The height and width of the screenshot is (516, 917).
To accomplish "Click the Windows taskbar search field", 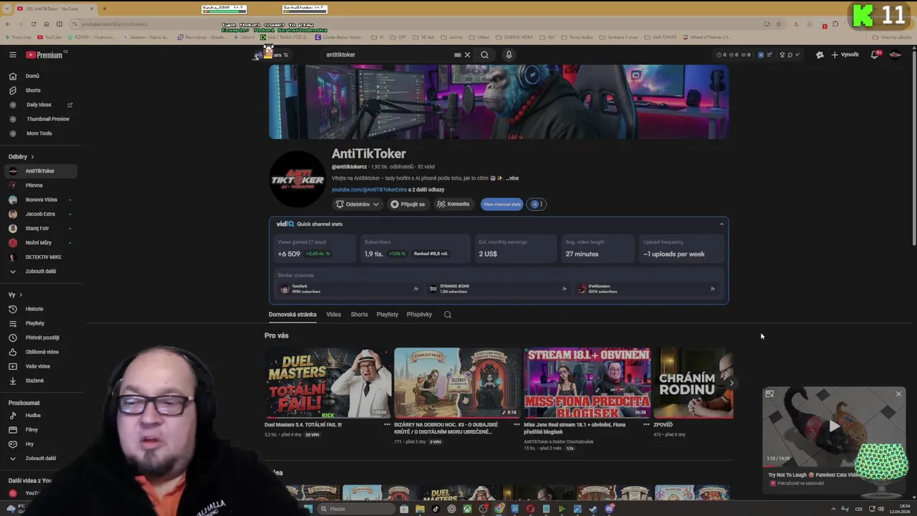I will 355,509.
